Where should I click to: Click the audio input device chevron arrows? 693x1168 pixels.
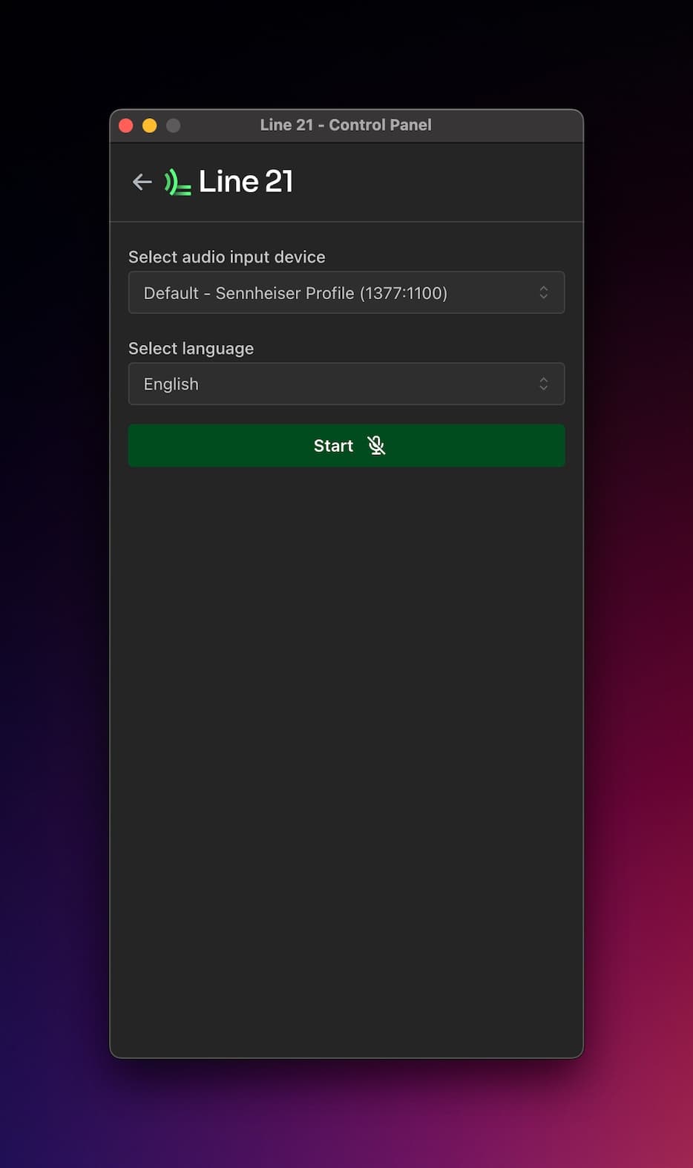tap(543, 292)
